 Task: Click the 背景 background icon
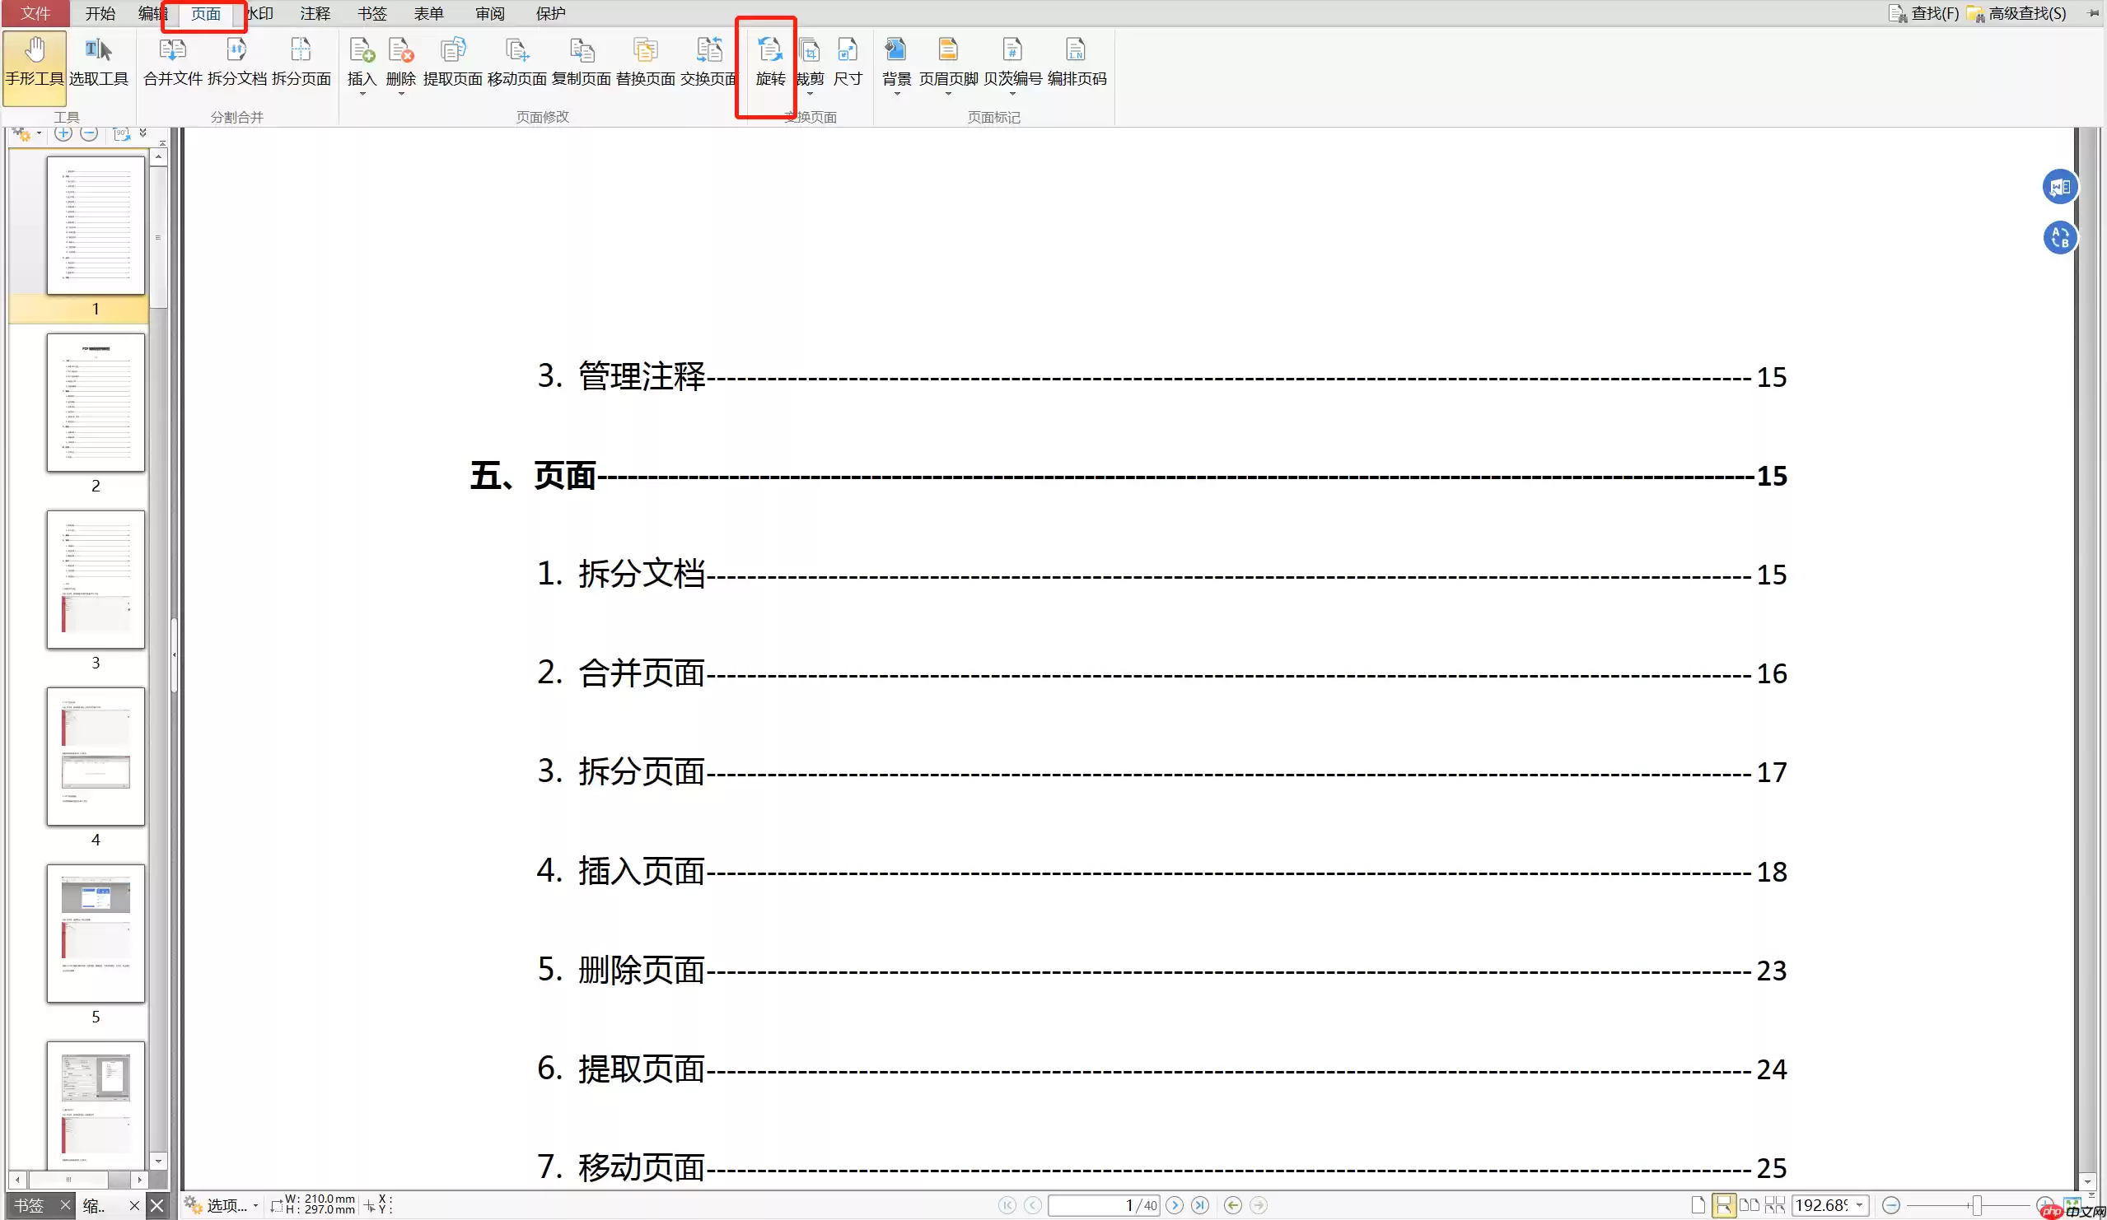pyautogui.click(x=895, y=63)
